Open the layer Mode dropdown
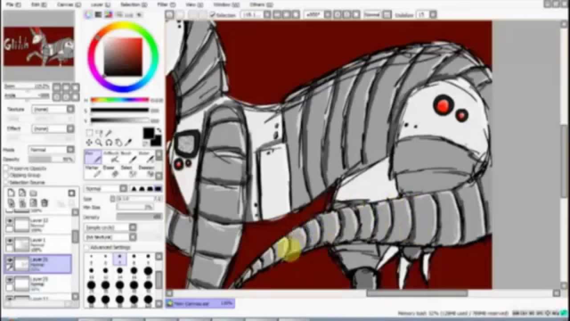570x321 pixels. pos(52,150)
